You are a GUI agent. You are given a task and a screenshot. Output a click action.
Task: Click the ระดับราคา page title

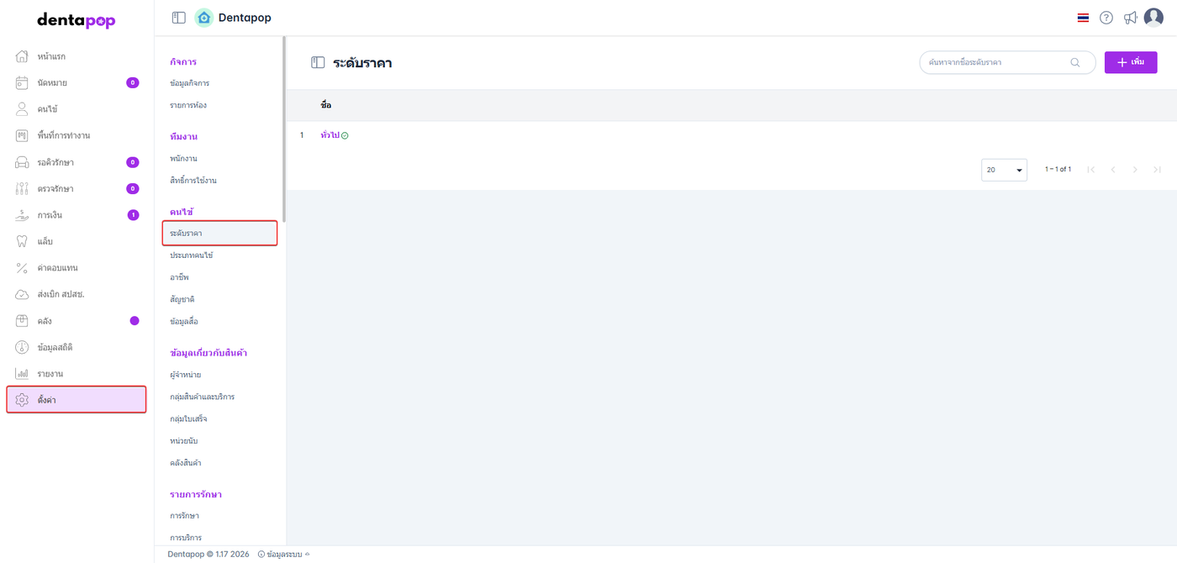362,63
